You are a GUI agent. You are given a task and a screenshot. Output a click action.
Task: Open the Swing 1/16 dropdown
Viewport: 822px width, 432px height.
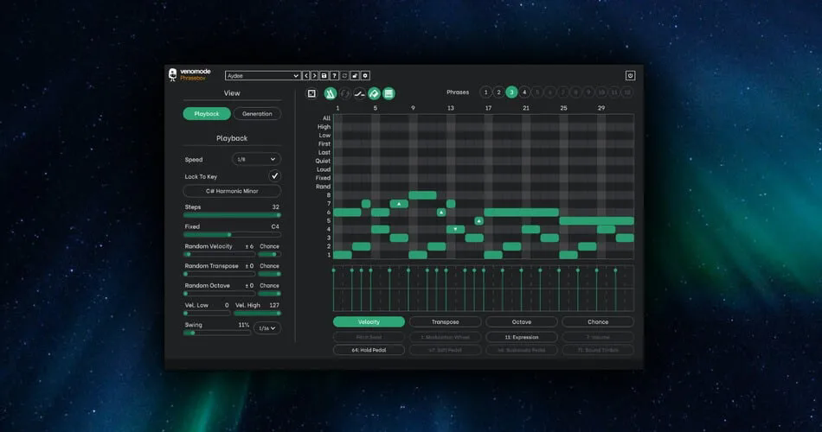[267, 328]
